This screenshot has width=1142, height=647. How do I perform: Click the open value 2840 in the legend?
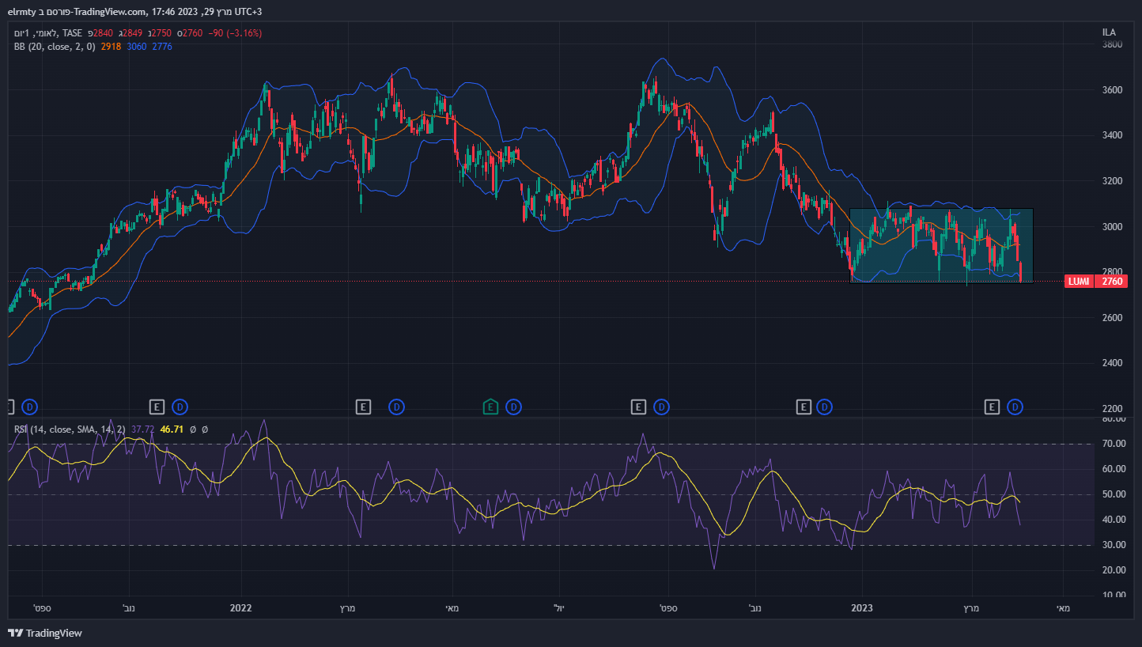tap(103, 33)
